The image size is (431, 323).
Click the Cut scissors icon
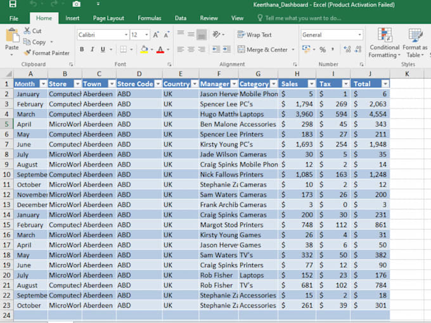pyautogui.click(x=27, y=31)
